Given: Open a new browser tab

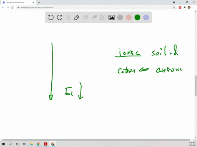Looking at the screenshot, I should pos(39,2).
